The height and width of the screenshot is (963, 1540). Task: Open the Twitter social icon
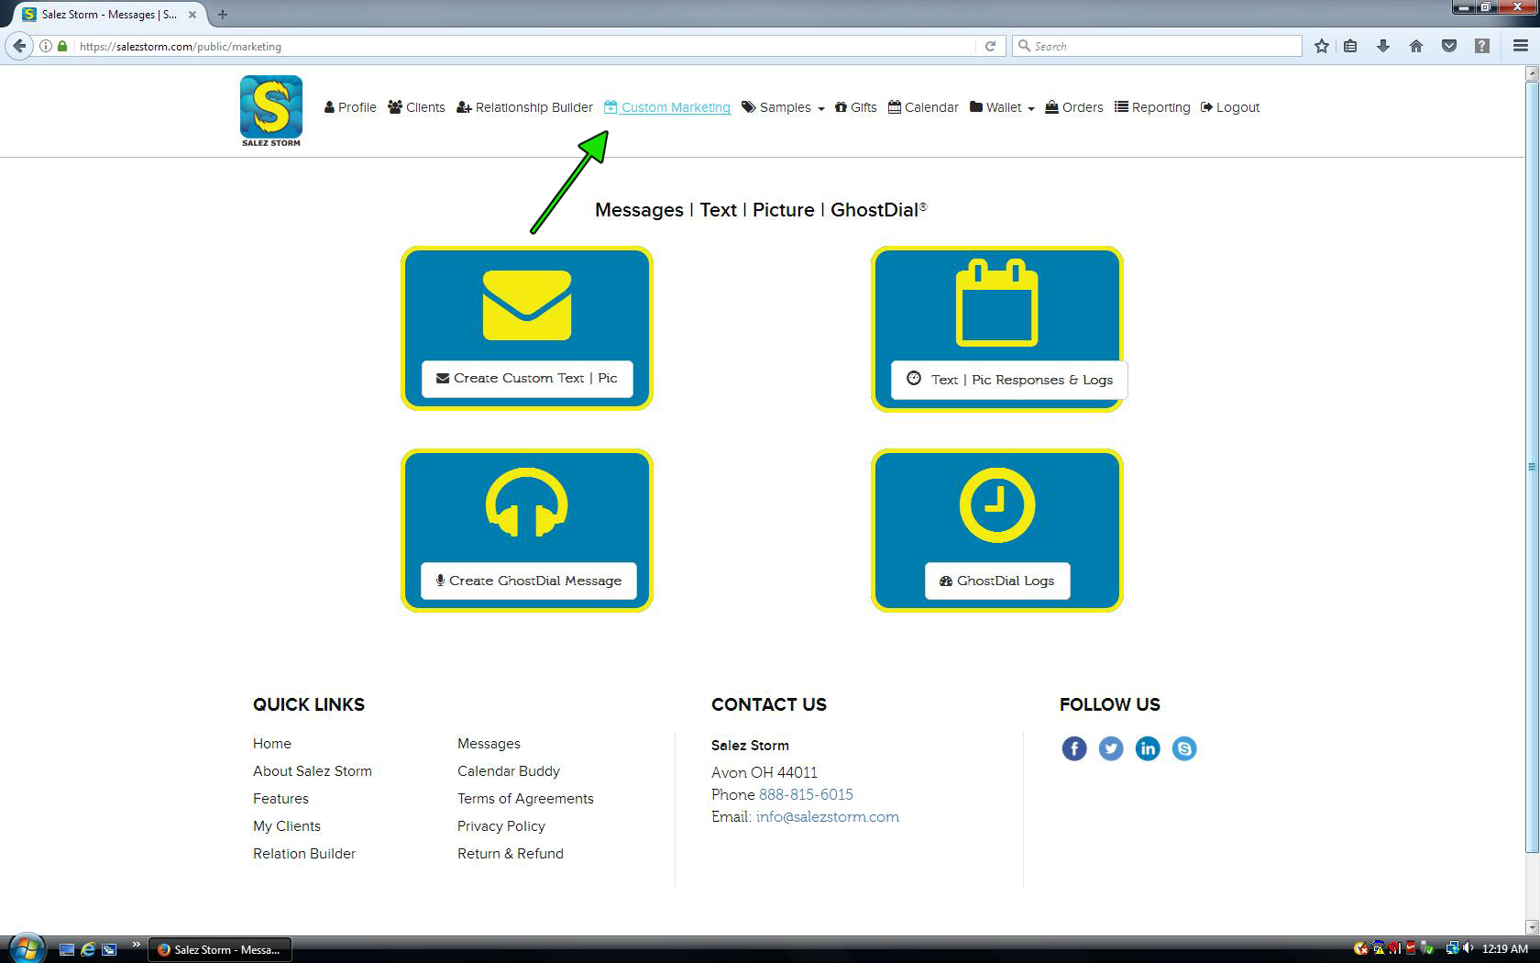tap(1110, 748)
